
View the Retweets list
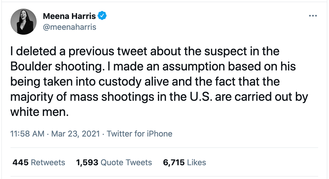[48, 162]
